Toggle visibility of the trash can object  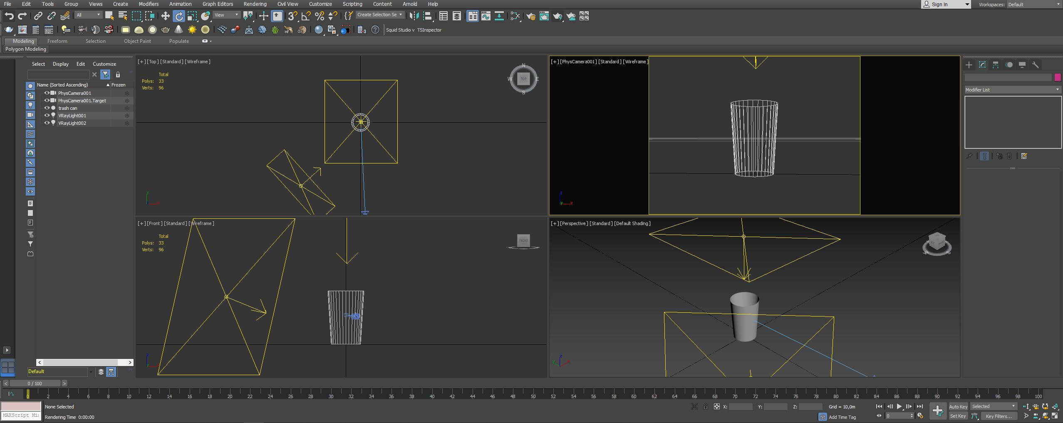(47, 108)
